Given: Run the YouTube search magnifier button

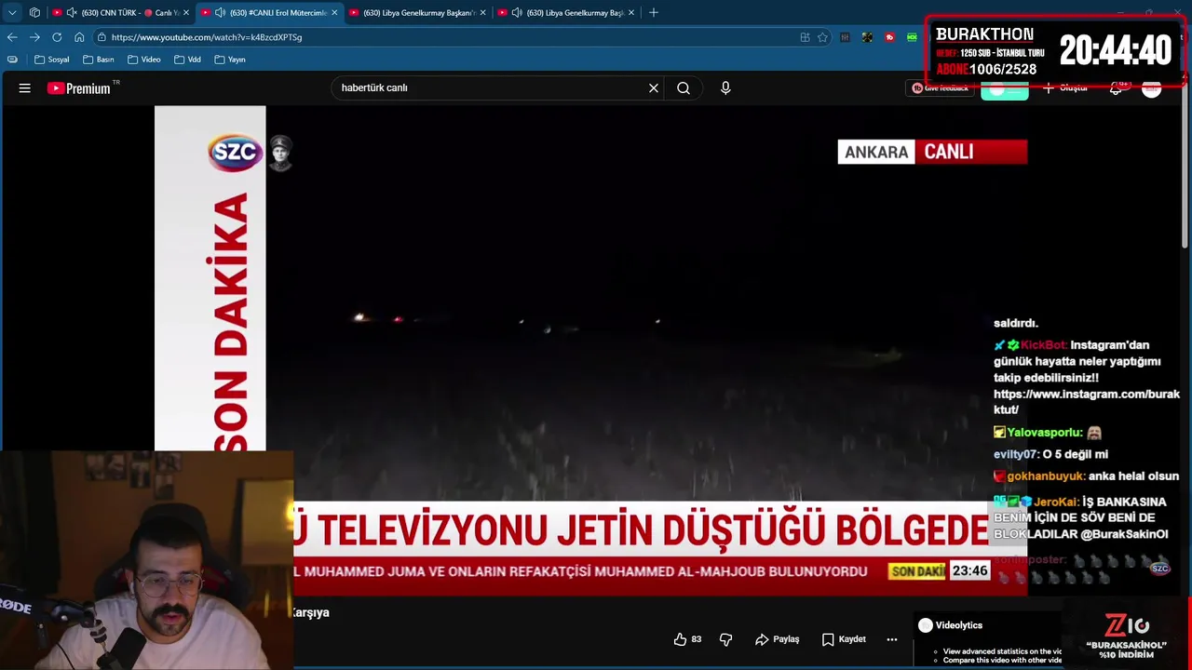Looking at the screenshot, I should point(684,87).
